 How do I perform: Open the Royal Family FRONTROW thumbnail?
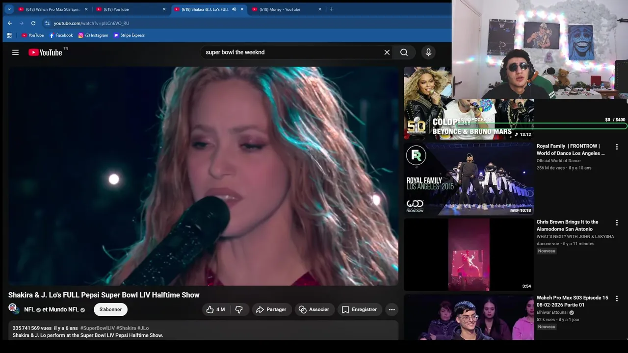click(469, 179)
